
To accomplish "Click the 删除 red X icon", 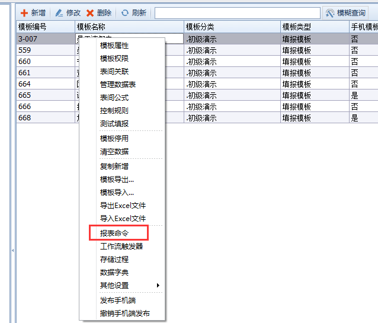I will pos(90,13).
